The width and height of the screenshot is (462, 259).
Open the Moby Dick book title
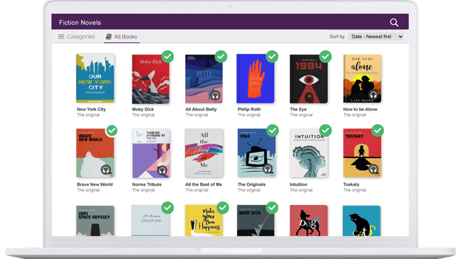coord(143,109)
